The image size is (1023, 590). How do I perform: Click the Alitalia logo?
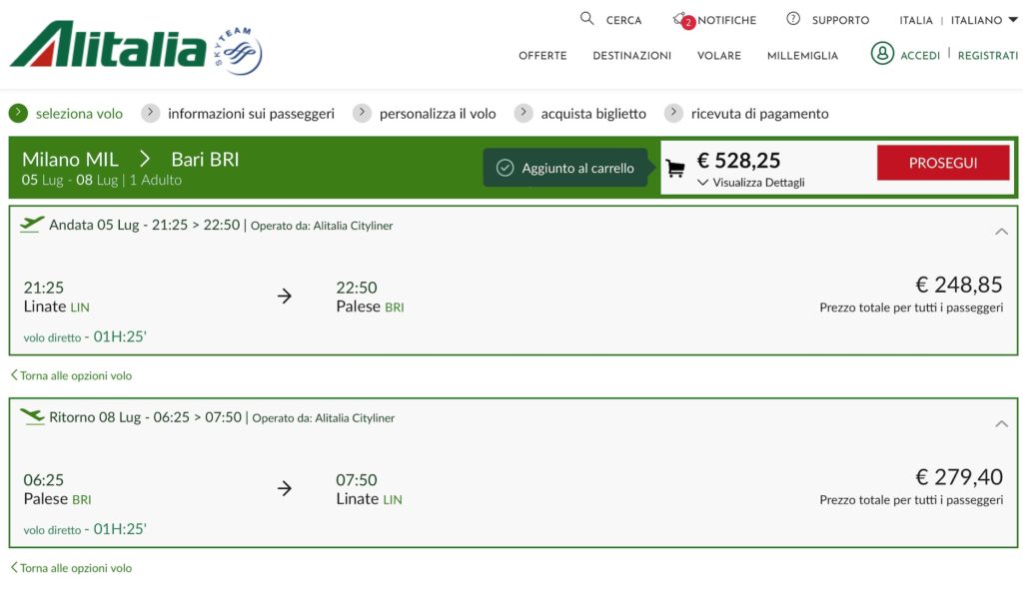point(108,44)
